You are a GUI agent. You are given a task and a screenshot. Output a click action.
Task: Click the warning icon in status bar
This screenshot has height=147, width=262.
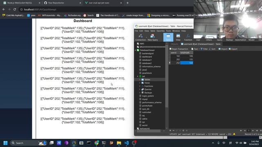coord(234,134)
